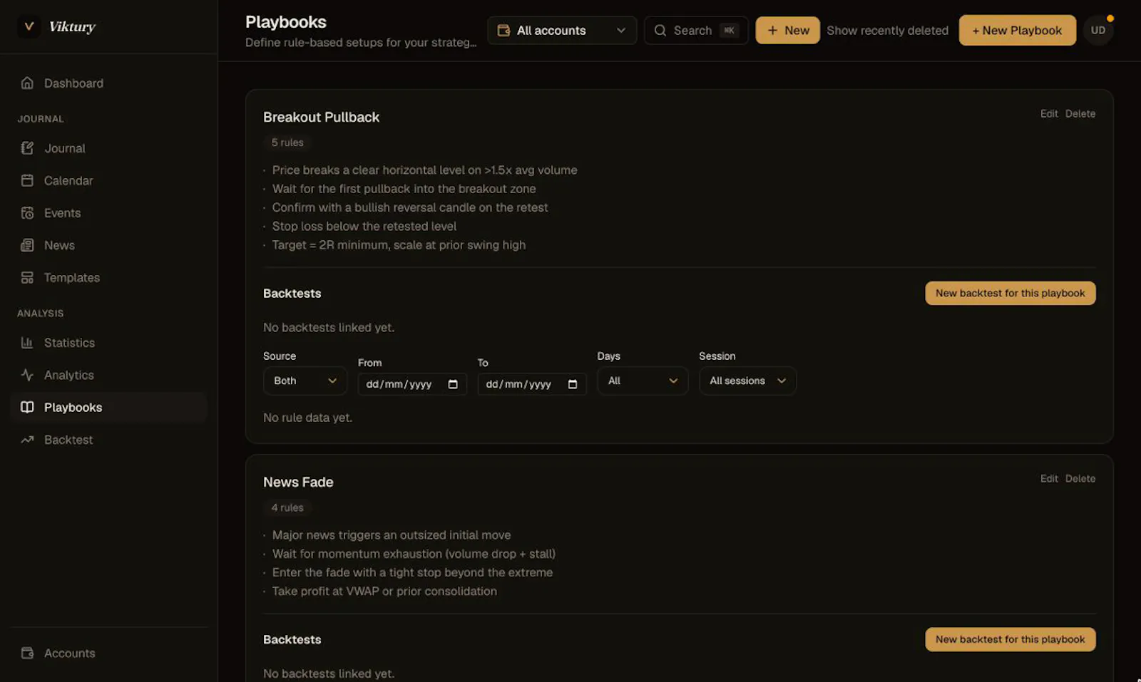Create new backtest for Breakout Pullback

tap(1010, 294)
